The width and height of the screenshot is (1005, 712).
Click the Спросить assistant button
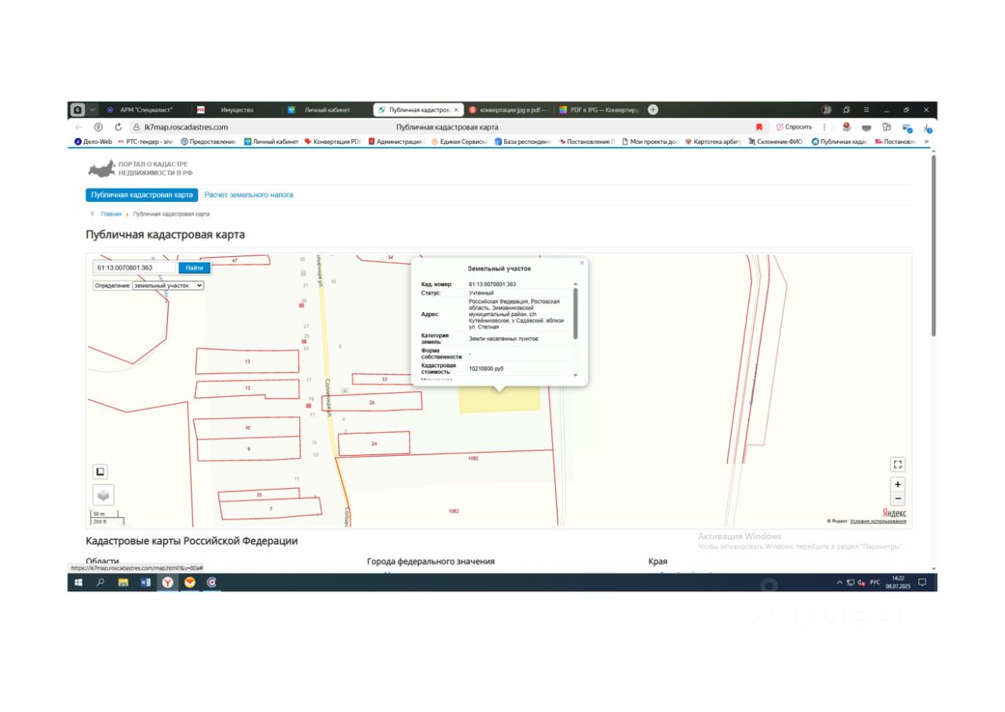[x=794, y=127]
